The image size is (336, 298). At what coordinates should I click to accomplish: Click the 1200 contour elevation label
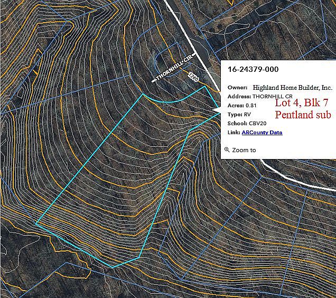(x=194, y=77)
